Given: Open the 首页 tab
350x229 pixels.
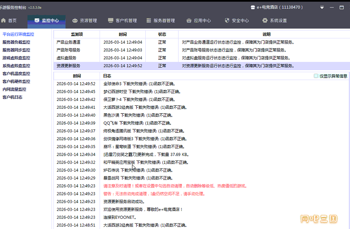Looking at the screenshot, I should pos(9,20).
